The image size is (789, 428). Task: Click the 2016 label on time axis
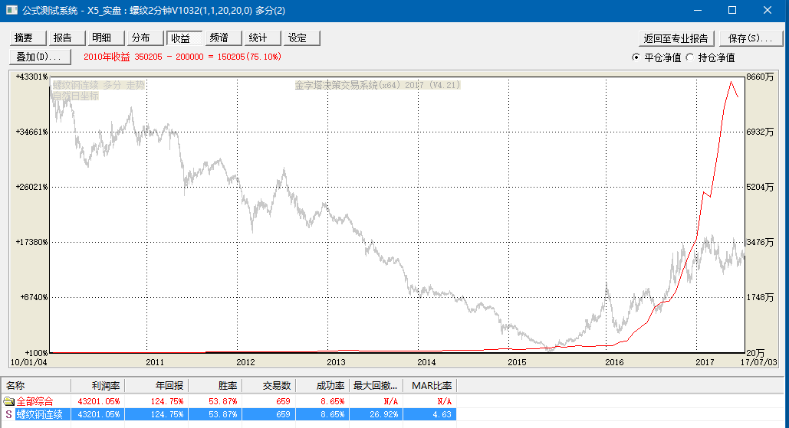click(614, 362)
